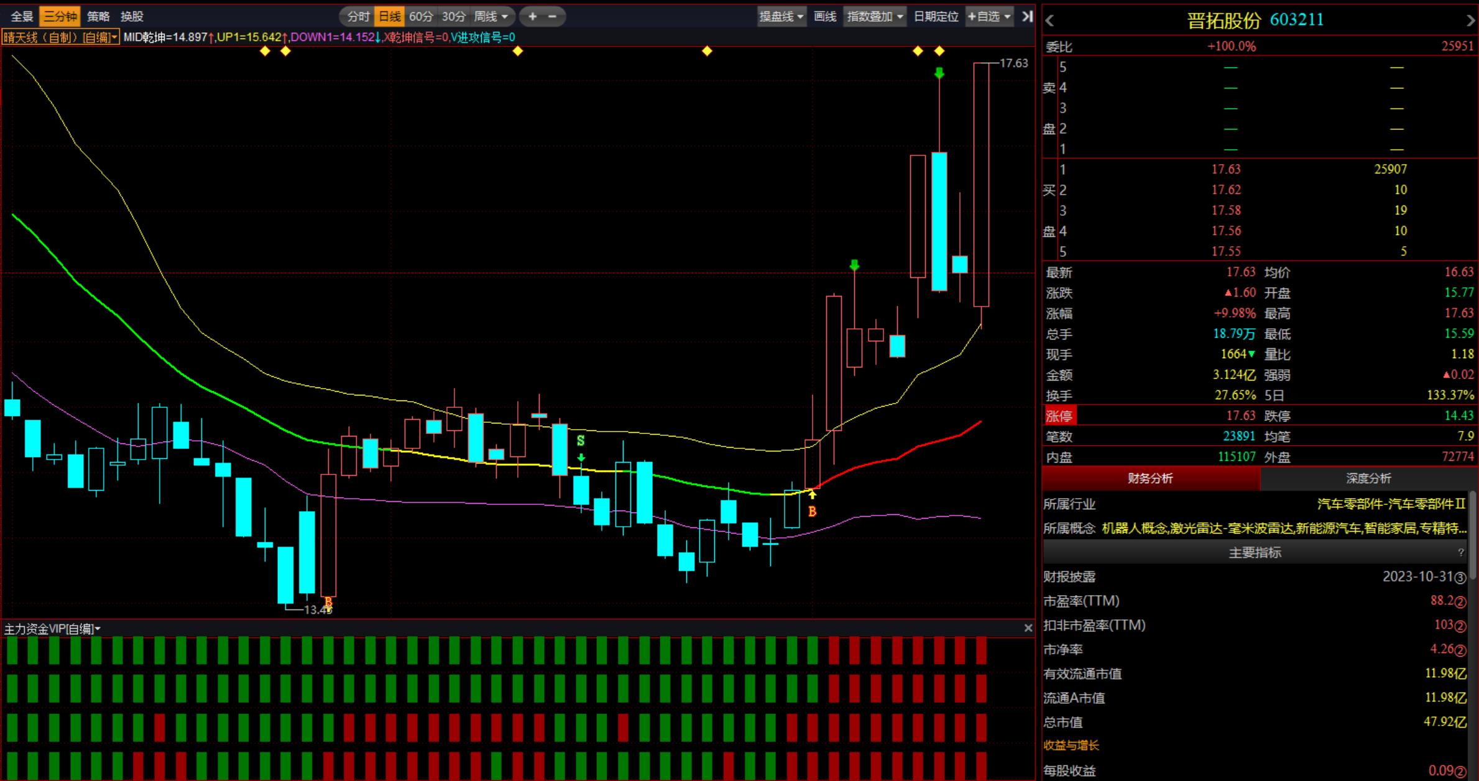Click the 日期定位 button

936,17
